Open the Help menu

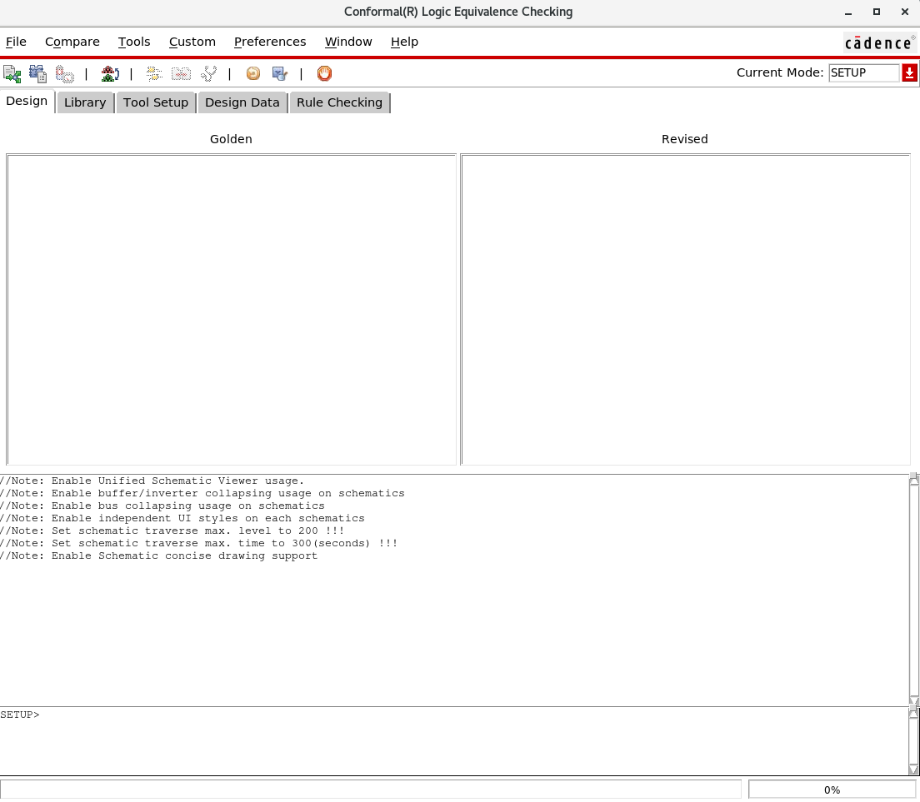click(x=404, y=42)
